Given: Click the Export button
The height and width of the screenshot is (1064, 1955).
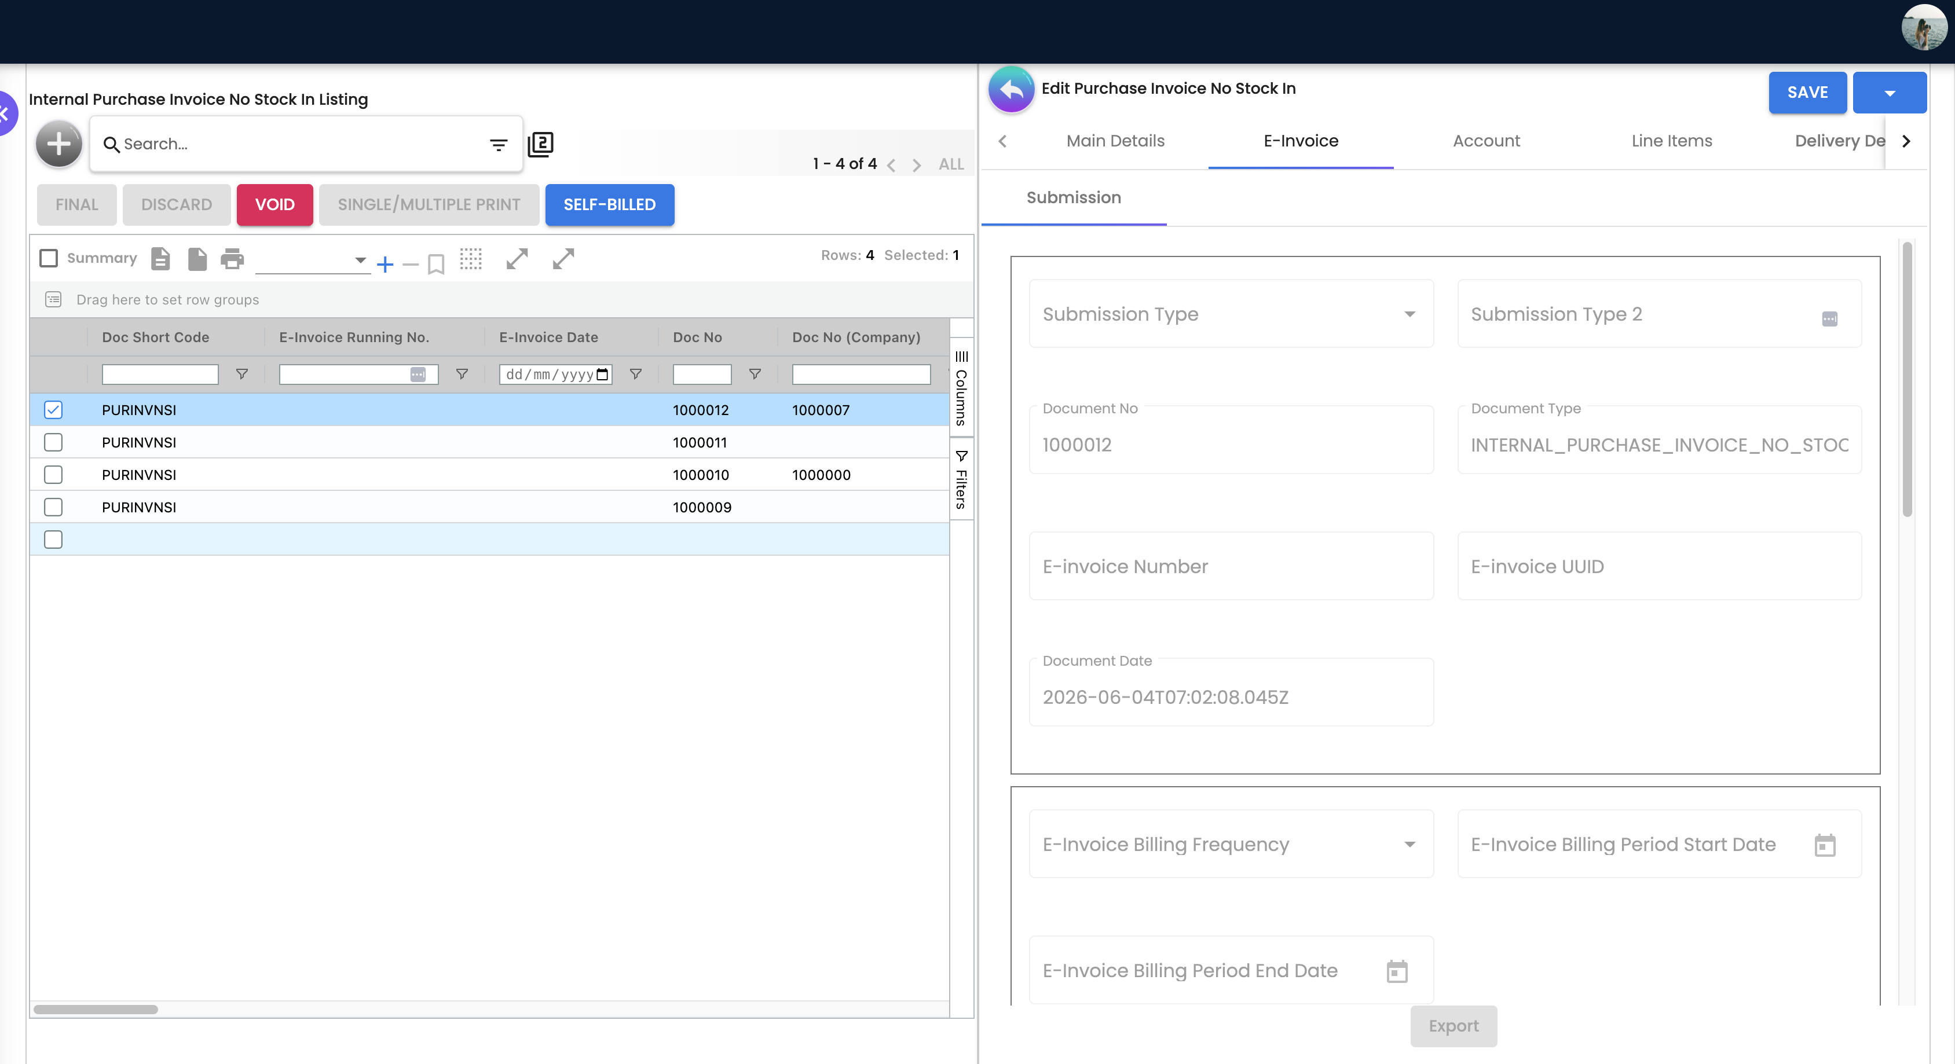Looking at the screenshot, I should click(1454, 1026).
